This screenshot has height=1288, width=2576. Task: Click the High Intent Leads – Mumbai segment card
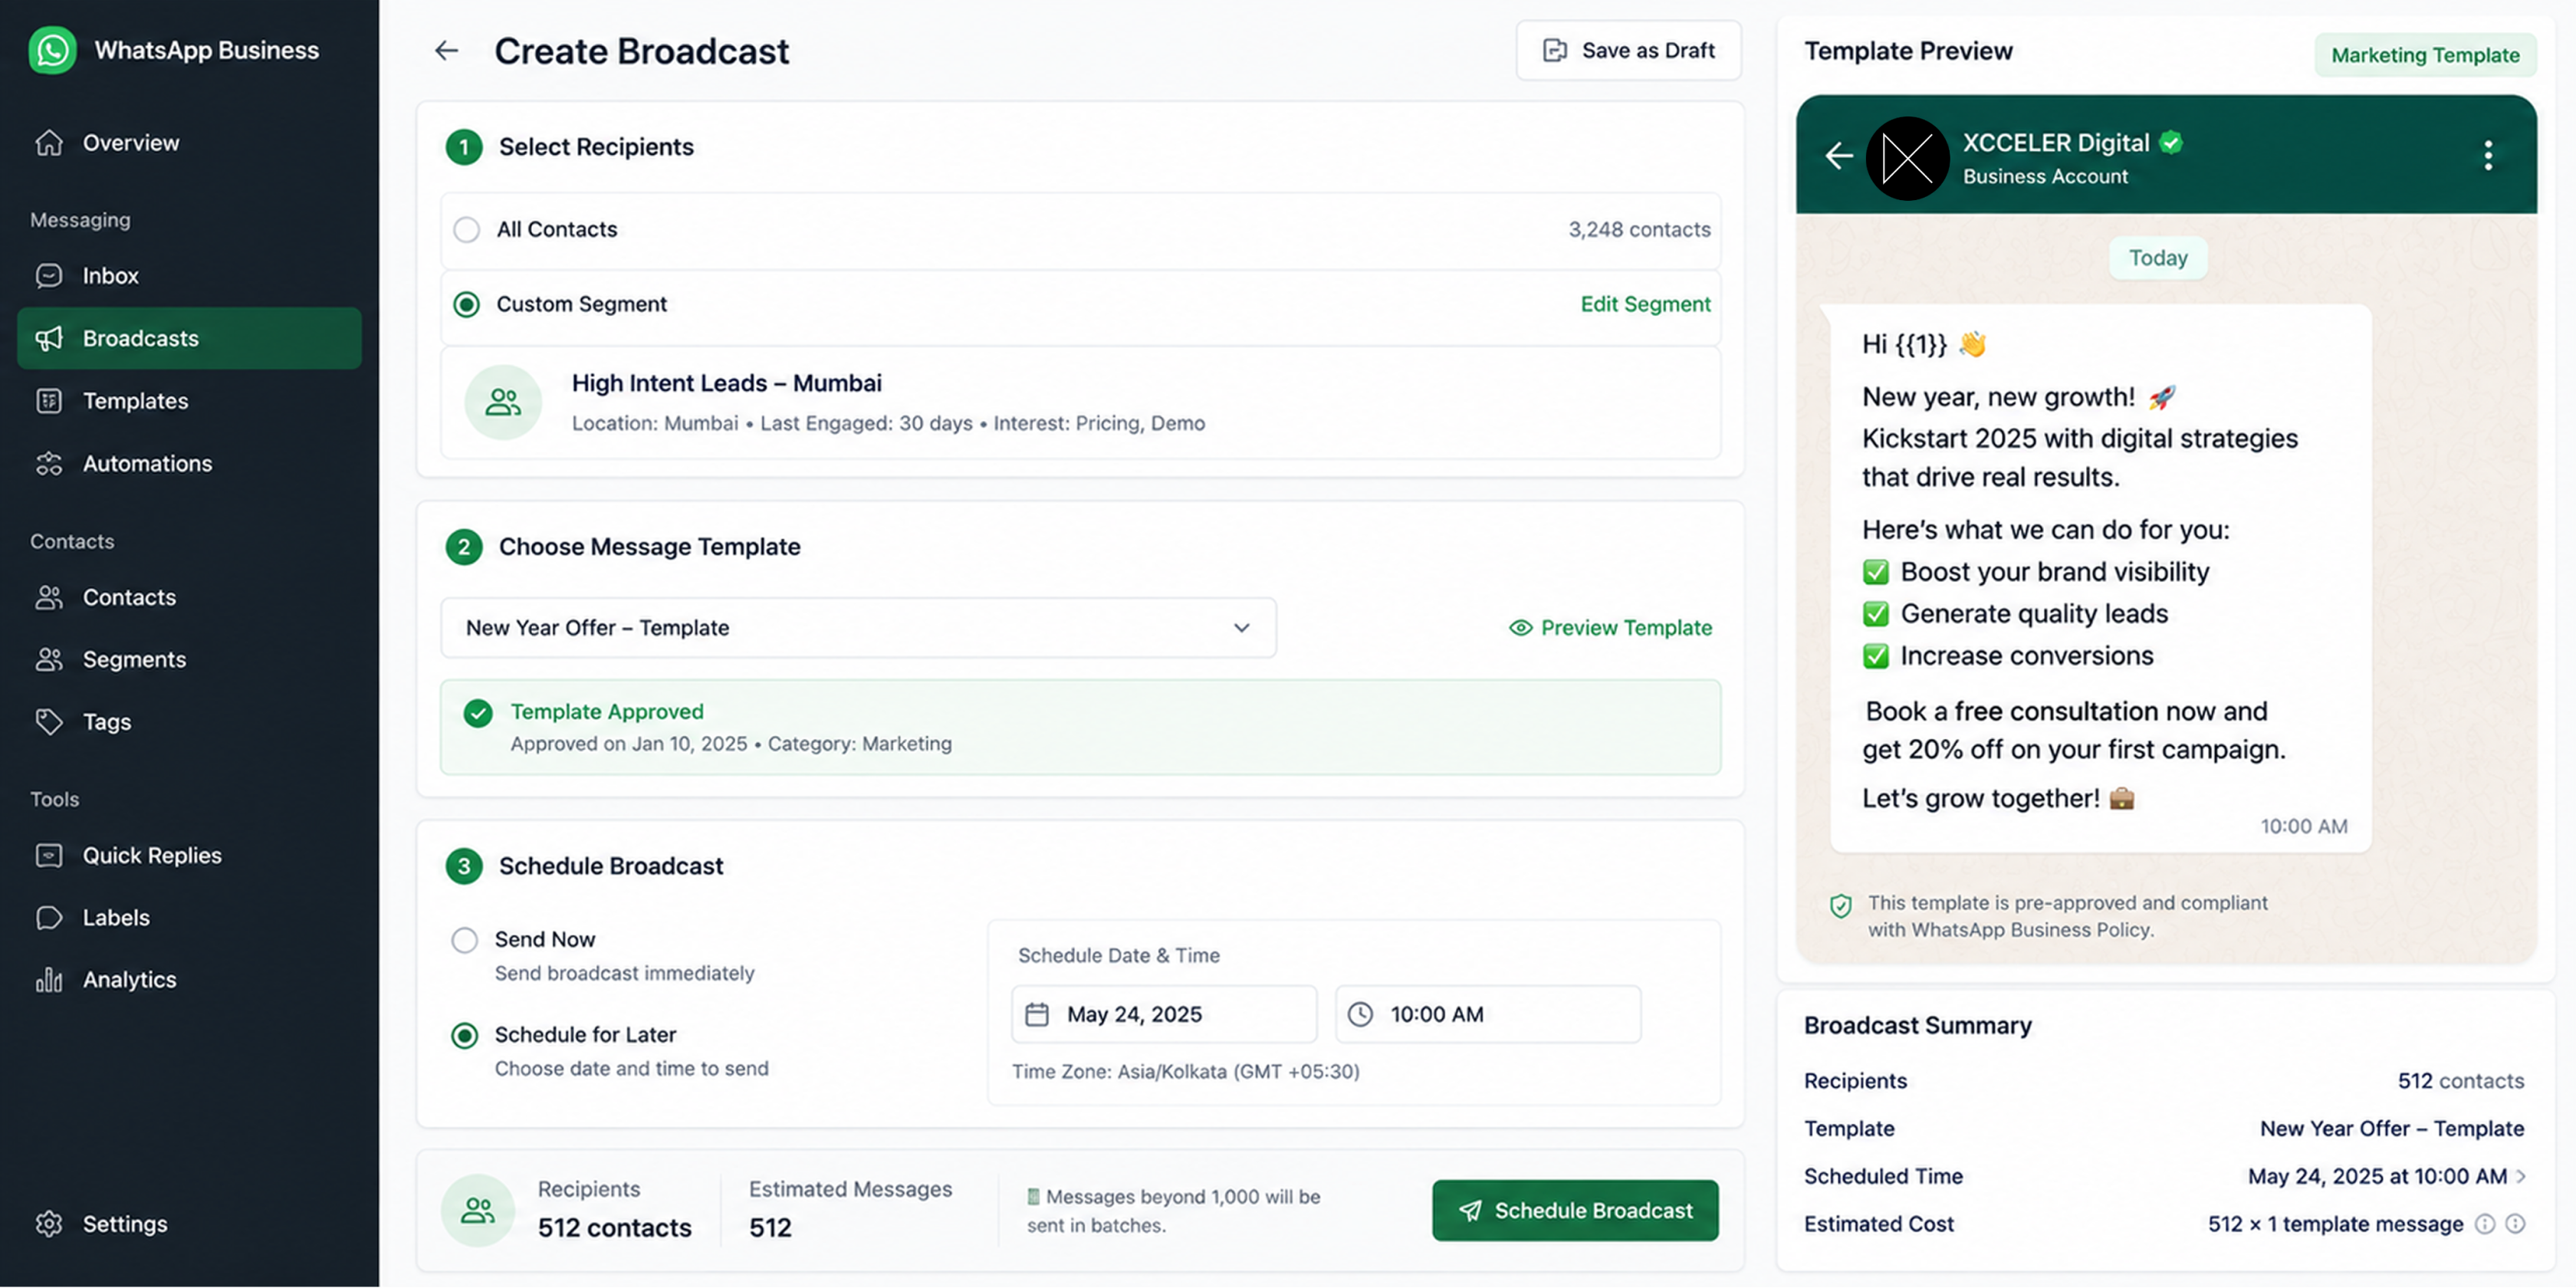(x=1081, y=403)
